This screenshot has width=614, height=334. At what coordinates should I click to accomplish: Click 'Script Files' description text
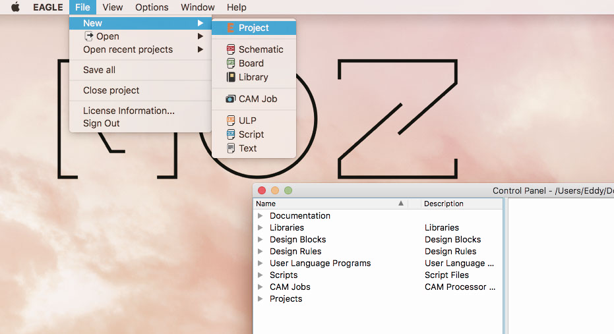446,275
